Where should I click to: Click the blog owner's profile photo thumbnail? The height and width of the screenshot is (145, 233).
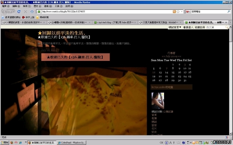click(x=158, y=101)
